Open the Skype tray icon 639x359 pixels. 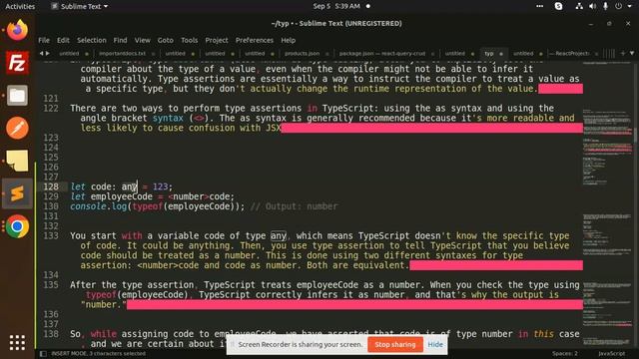[558, 6]
